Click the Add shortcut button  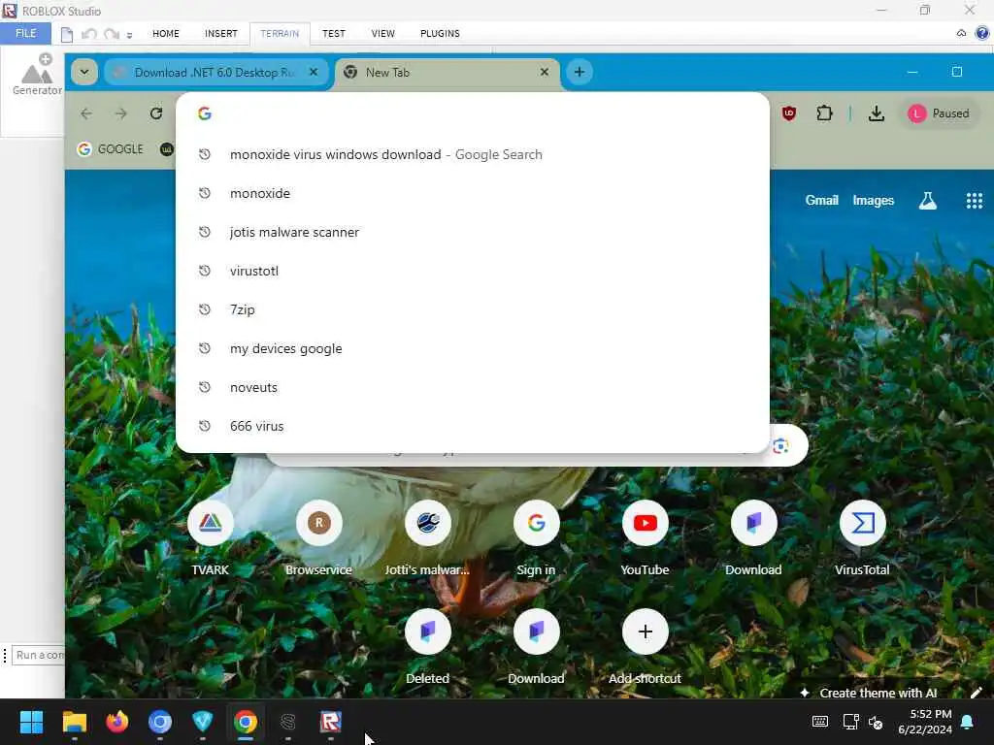[x=645, y=647]
